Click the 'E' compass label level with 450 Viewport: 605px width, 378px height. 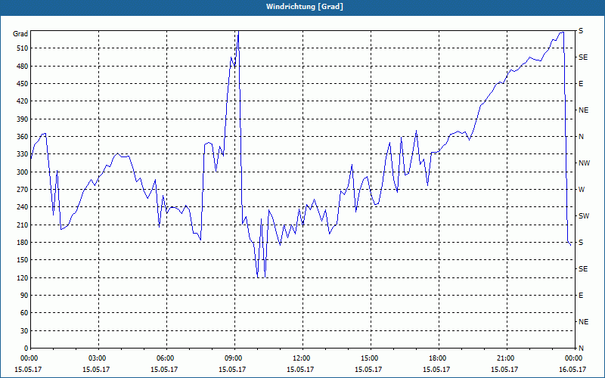[581, 84]
